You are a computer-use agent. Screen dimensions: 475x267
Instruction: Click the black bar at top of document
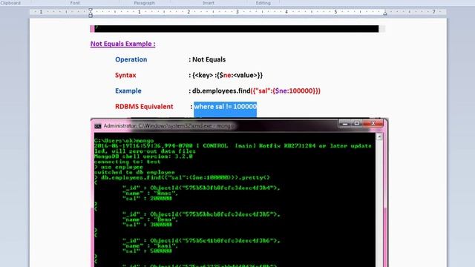pyautogui.click(x=236, y=29)
